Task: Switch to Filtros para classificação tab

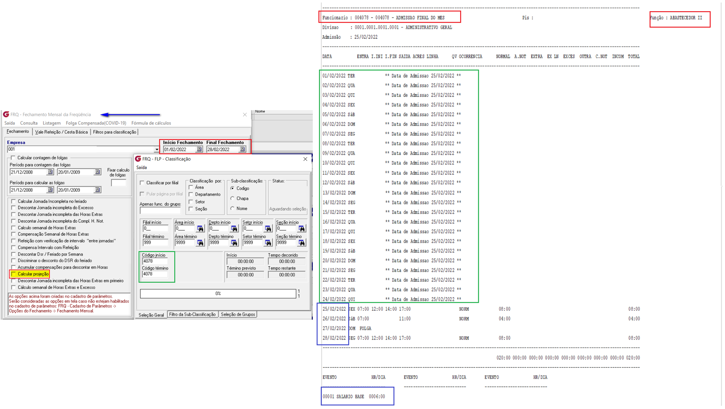Action: coord(114,132)
